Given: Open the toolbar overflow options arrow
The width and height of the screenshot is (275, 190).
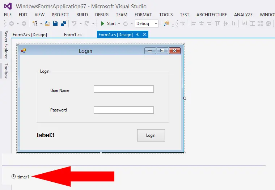Looking at the screenshot, I should [173, 25].
